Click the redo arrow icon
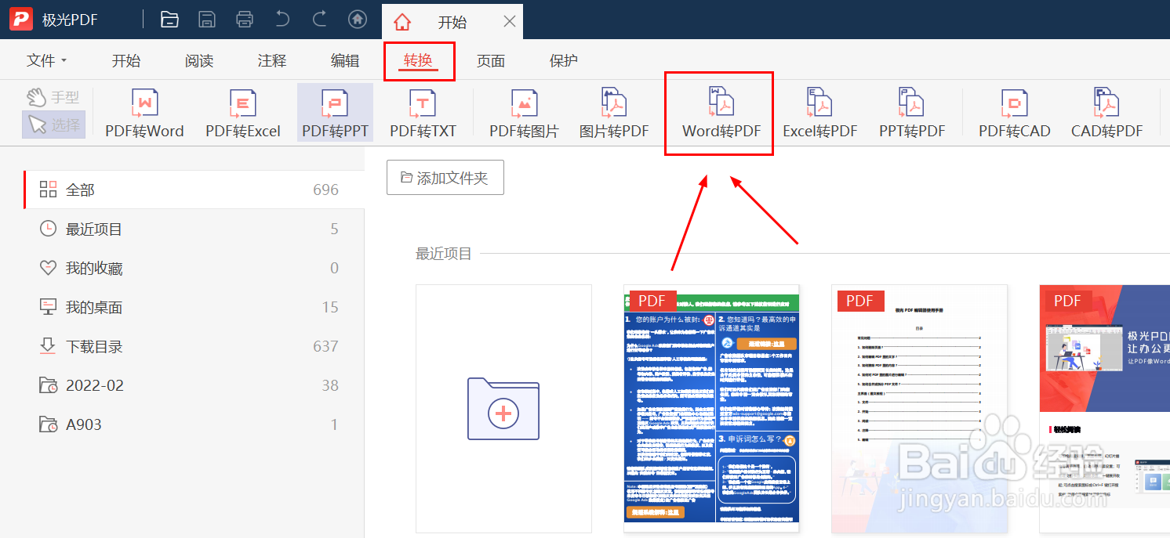Screen dimensions: 1170x538 (320, 20)
